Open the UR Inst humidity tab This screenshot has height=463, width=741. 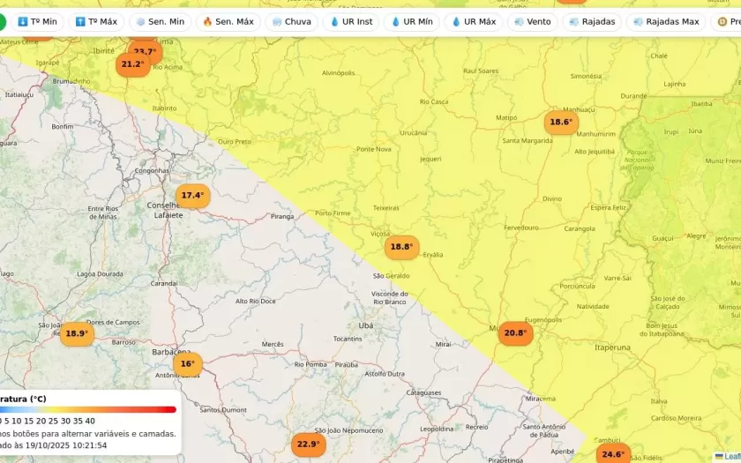click(351, 21)
